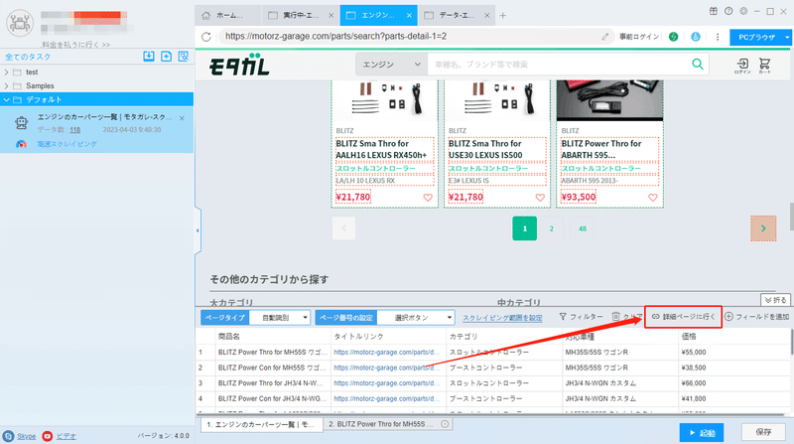Favorite the ABARTH 595 item heart

(653, 198)
